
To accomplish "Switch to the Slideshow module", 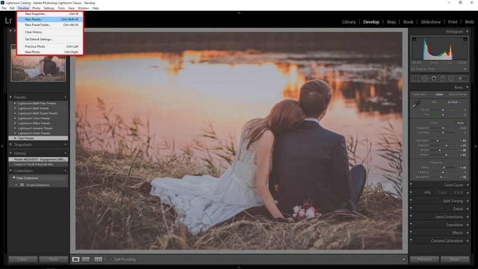I will pyautogui.click(x=430, y=22).
